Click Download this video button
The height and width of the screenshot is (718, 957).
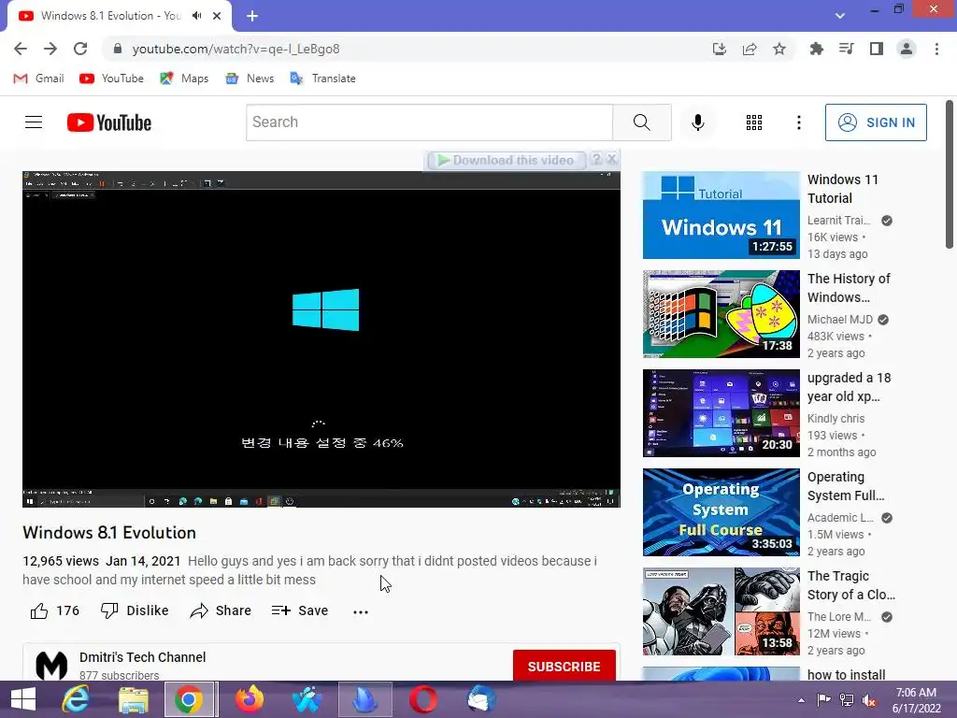point(507,160)
